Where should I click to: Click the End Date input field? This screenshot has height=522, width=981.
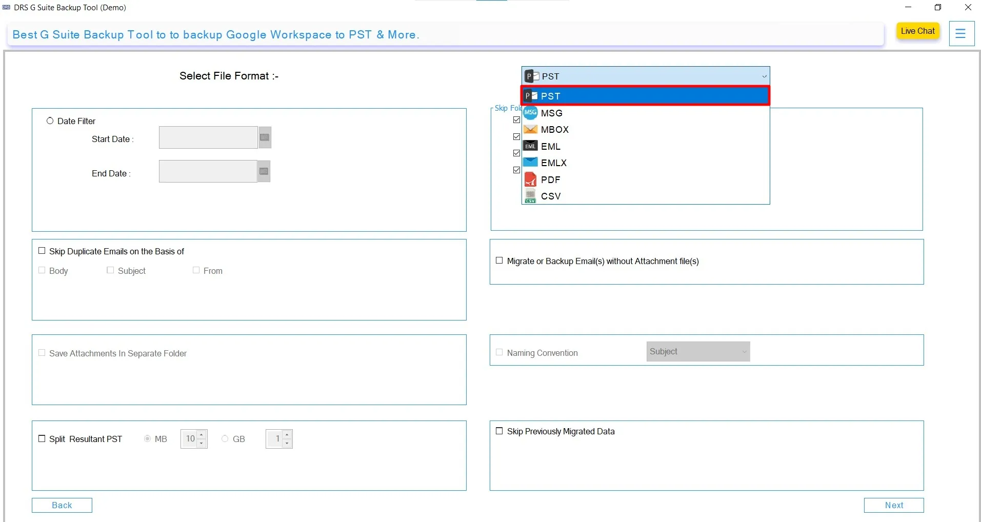coord(208,171)
